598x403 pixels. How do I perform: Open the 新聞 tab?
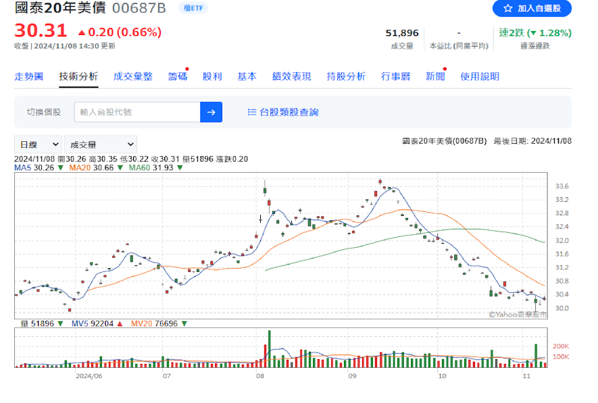coord(435,76)
